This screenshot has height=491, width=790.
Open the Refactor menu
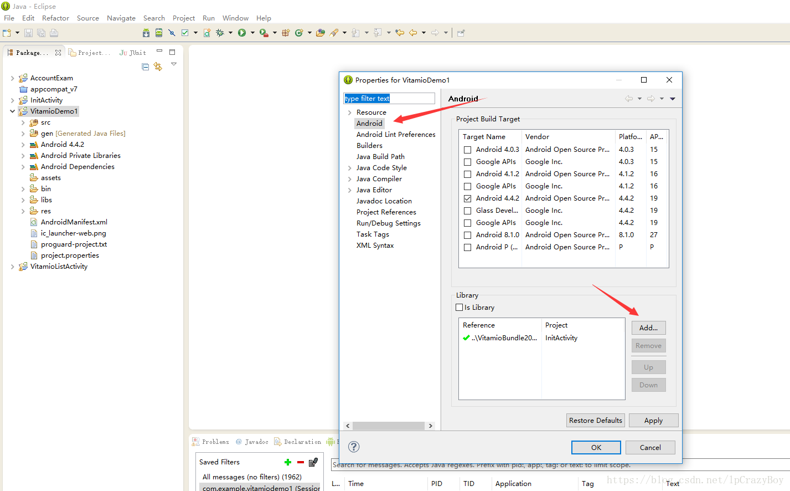pos(55,18)
